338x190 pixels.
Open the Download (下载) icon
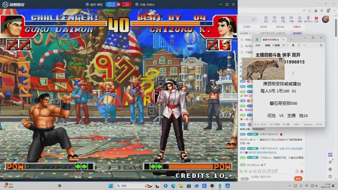click(x=283, y=19)
